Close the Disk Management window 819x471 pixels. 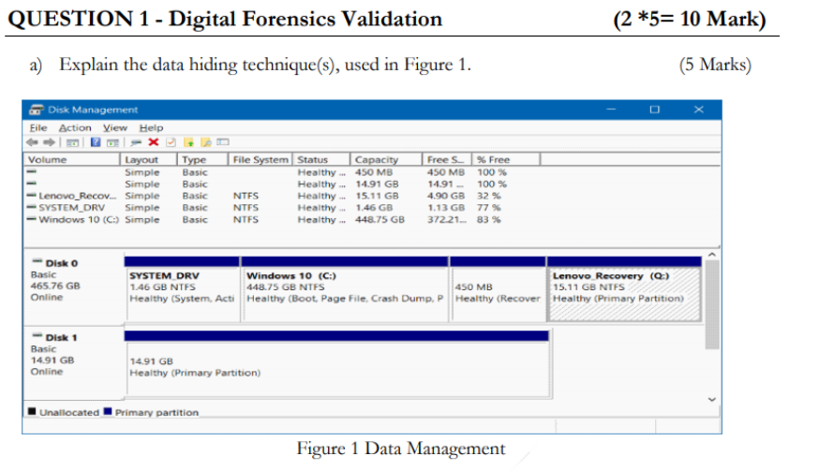coord(699,110)
